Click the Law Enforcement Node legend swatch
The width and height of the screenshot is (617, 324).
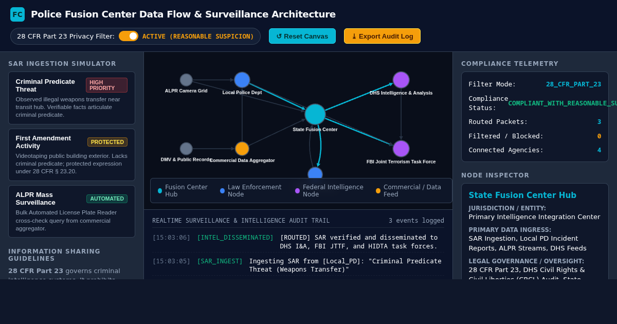tap(222, 191)
